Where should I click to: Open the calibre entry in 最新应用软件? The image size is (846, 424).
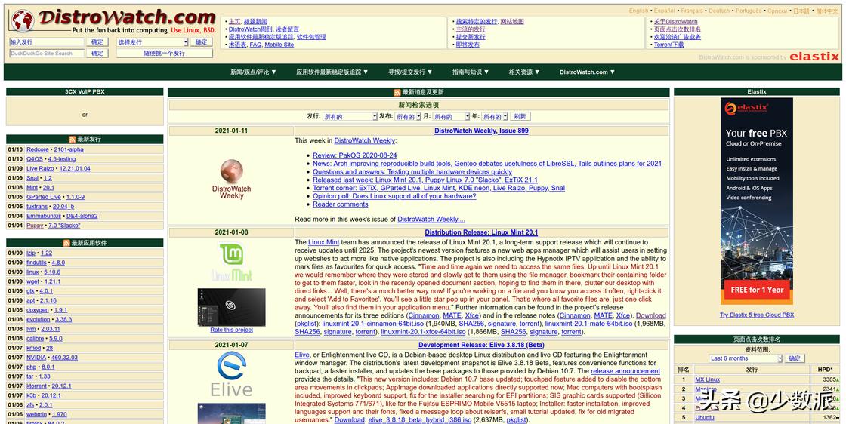coord(36,339)
